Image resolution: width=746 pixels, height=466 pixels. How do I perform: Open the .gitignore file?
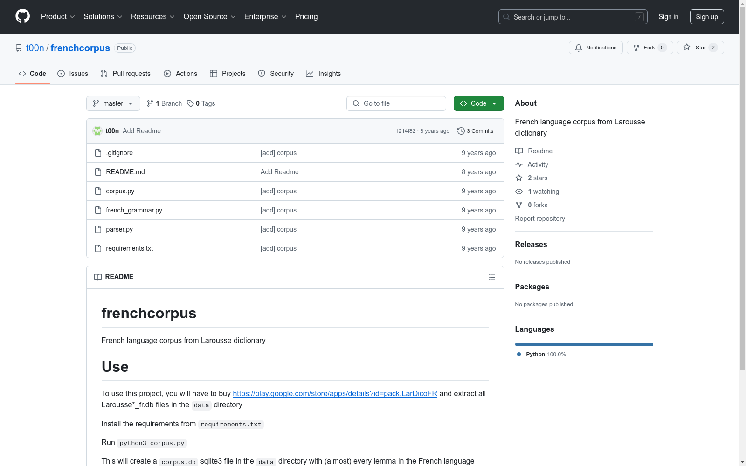[x=119, y=153]
